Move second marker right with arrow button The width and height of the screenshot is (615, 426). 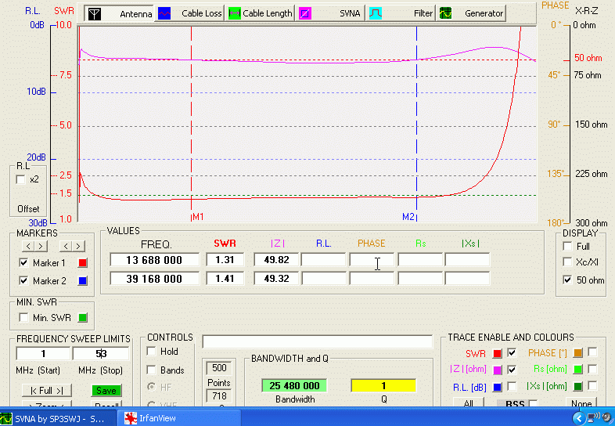pos(77,247)
